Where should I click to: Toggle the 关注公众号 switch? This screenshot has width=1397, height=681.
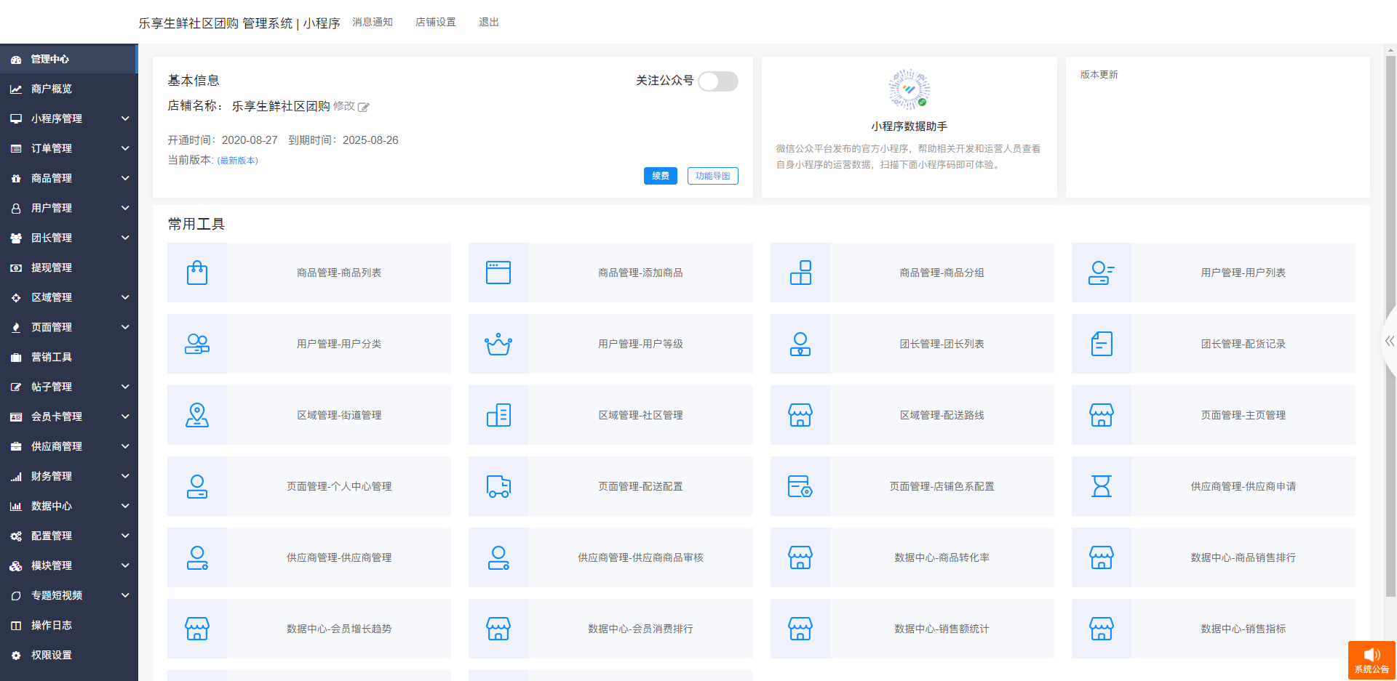point(717,81)
